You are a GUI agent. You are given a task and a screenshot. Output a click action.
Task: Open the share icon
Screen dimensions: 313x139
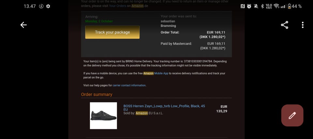pyautogui.click(x=284, y=25)
